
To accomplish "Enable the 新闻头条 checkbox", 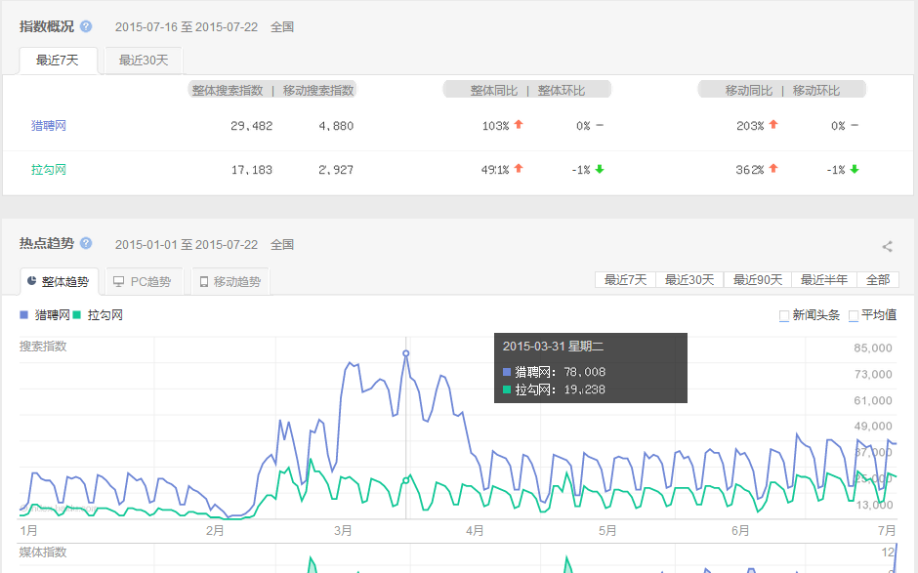I will (x=784, y=316).
